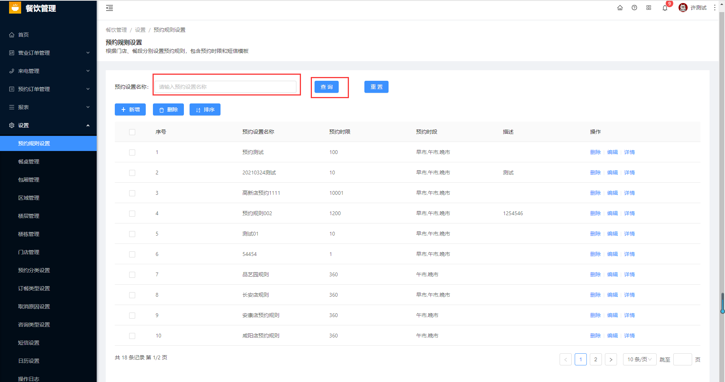
Task: Open the help question mark icon
Action: point(634,8)
